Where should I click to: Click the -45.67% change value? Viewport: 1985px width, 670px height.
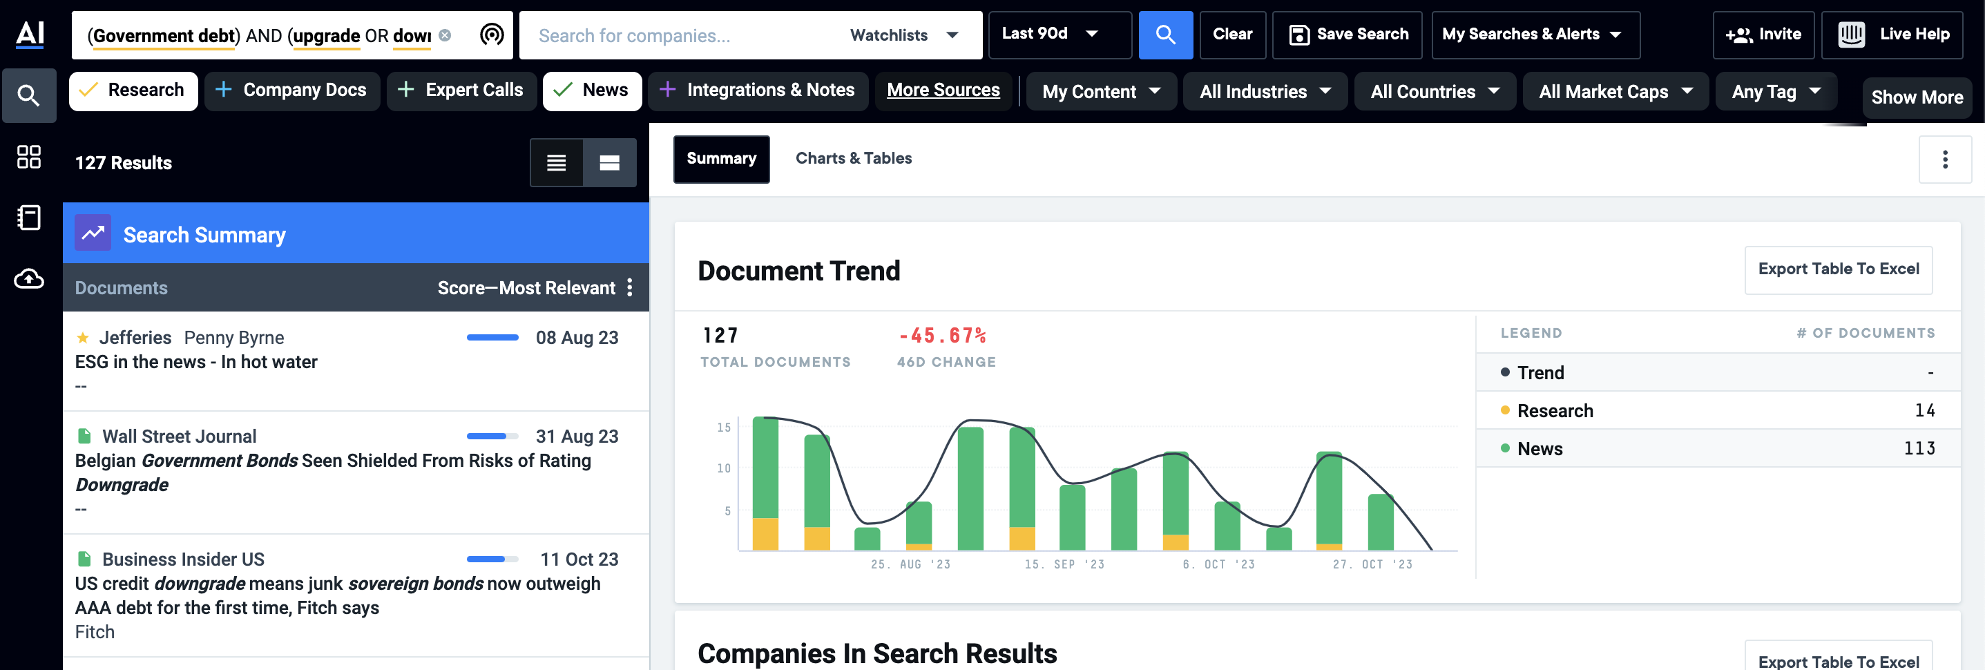click(941, 336)
